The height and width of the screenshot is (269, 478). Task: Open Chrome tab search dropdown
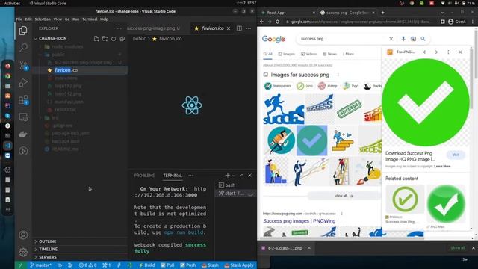pyautogui.click(x=442, y=13)
